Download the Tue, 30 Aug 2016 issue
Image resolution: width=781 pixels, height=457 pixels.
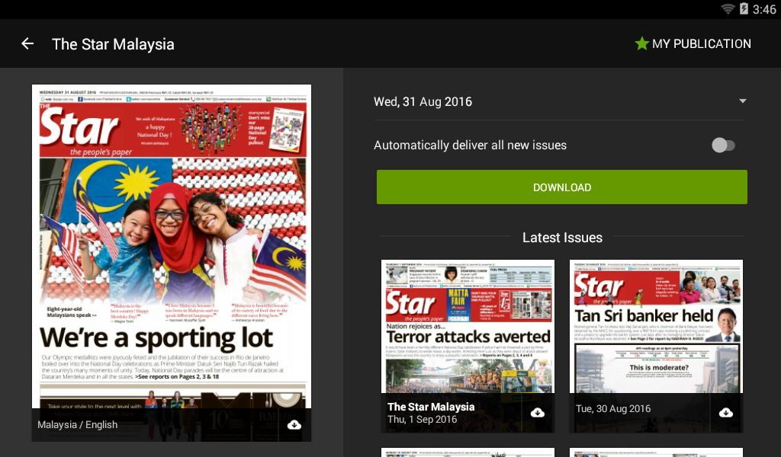tap(726, 412)
